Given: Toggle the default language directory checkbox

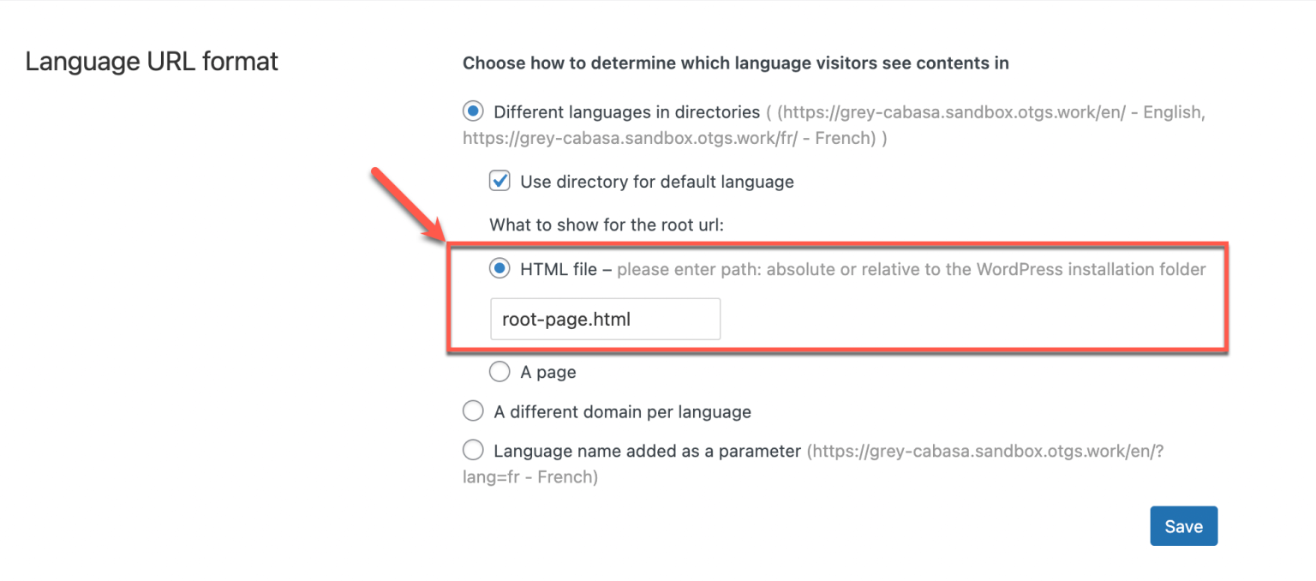Looking at the screenshot, I should point(499,181).
